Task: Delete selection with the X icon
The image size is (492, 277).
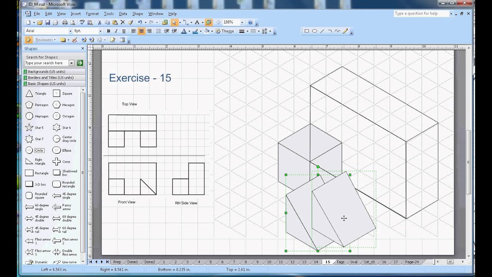Action: point(123,22)
